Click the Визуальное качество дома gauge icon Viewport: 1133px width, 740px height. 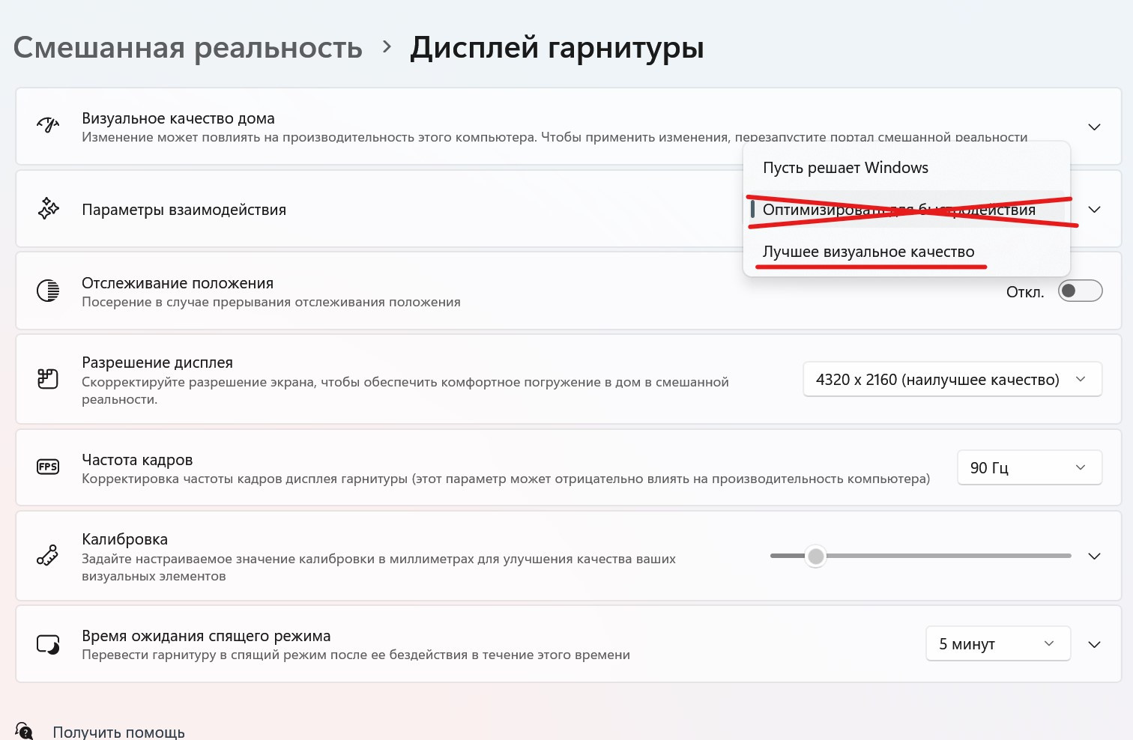(48, 125)
